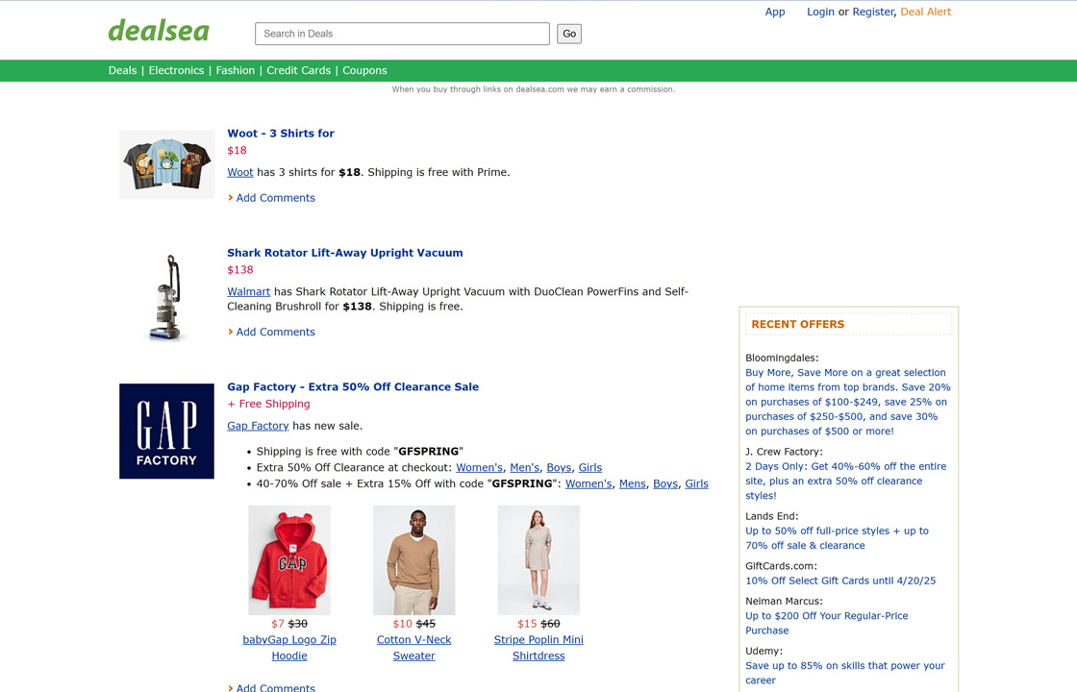The height and width of the screenshot is (692, 1077).
Task: Click the Gap Factory logo image
Action: [167, 432]
